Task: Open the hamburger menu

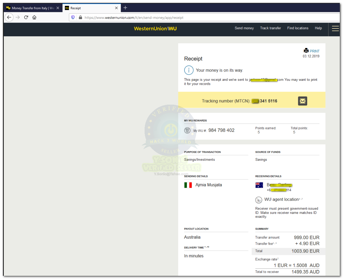Action: (x=335, y=28)
